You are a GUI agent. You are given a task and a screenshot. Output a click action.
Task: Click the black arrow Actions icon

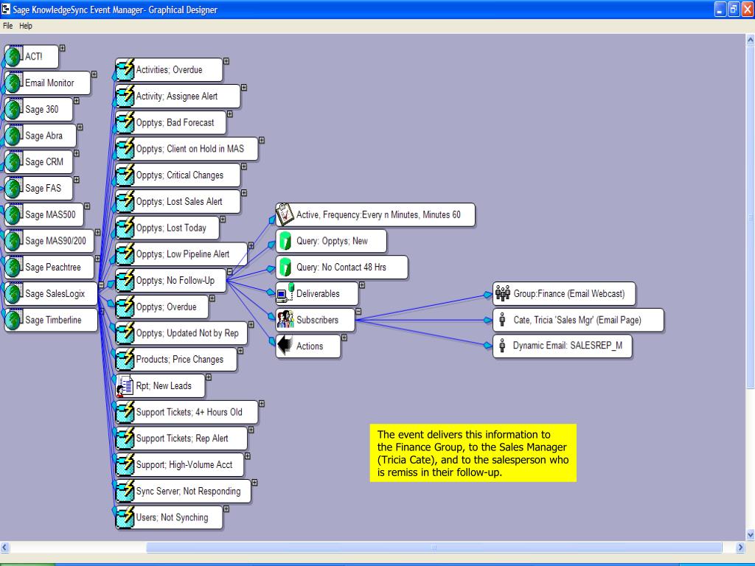(x=285, y=346)
